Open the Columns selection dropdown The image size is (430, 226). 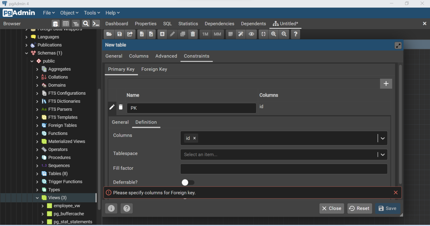(382, 138)
